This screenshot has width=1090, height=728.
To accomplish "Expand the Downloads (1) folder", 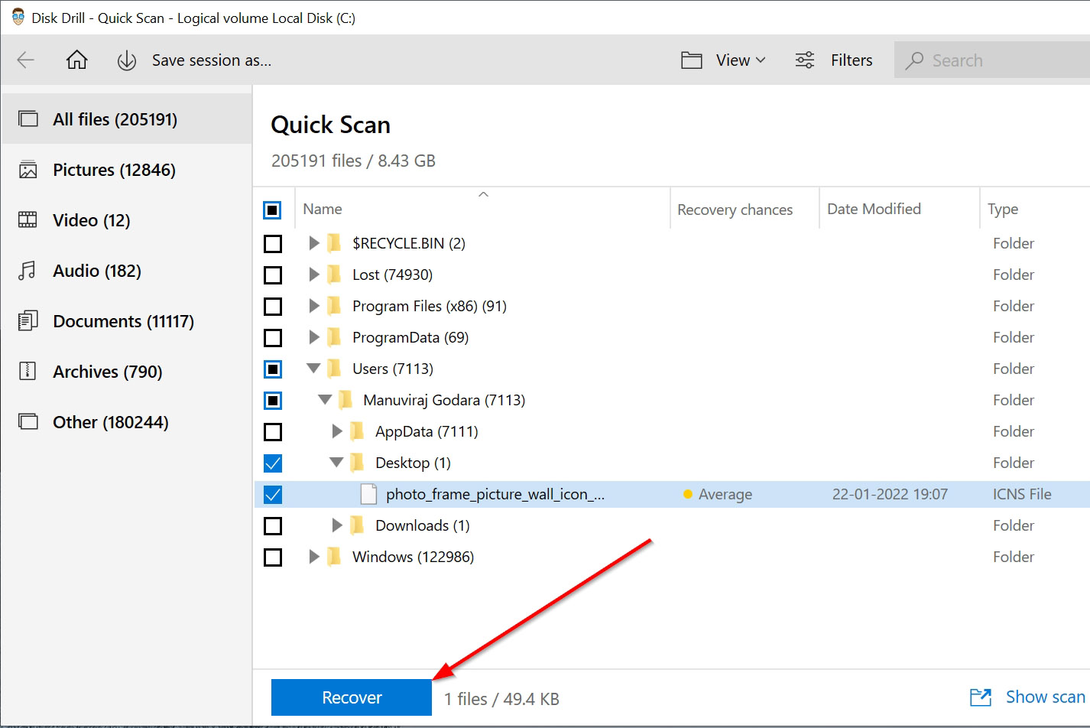I will pyautogui.click(x=337, y=525).
